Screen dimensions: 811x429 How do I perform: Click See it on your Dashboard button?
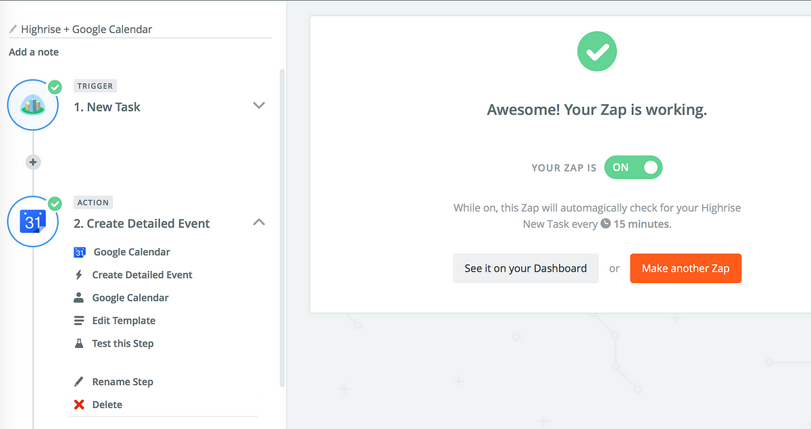coord(526,268)
